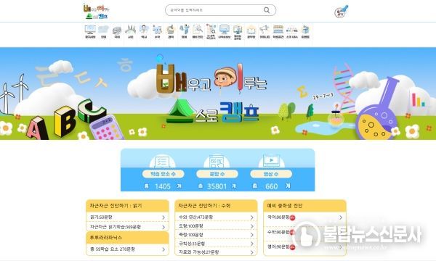436x261 pixels.
Task: Open the paint tube icon at top right
Action: [x=342, y=12]
